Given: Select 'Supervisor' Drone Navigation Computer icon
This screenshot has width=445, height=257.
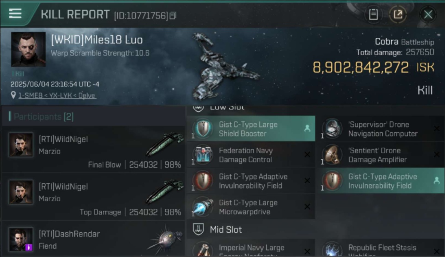Looking at the screenshot, I should click(332, 129).
